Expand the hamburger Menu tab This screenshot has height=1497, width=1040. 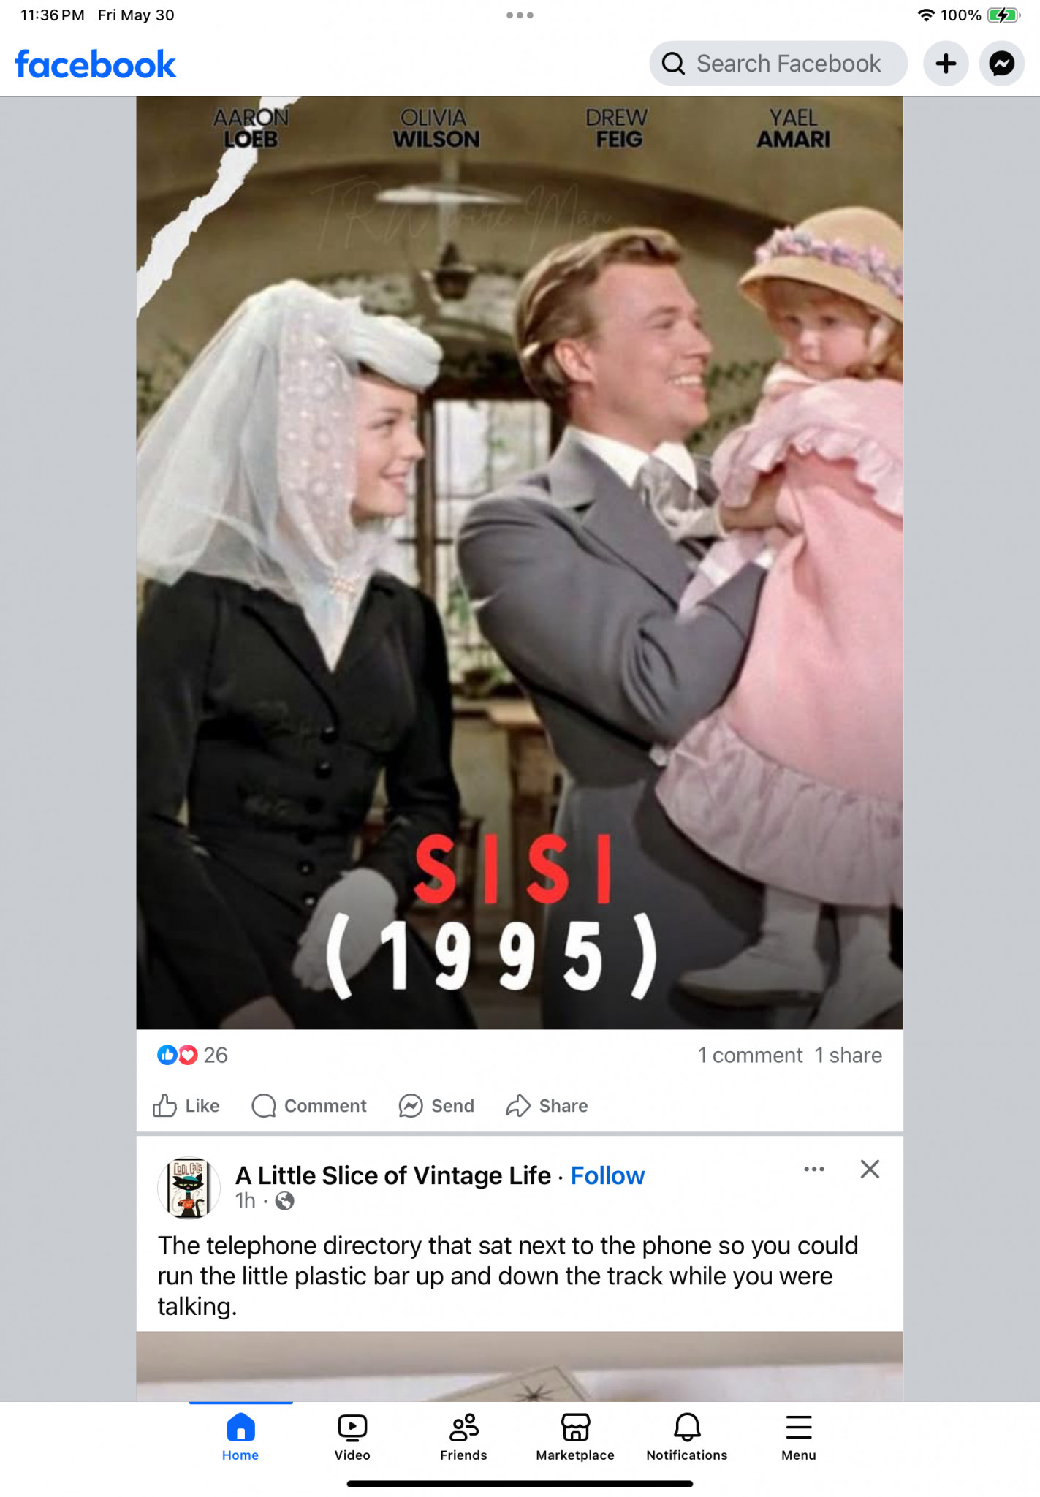[x=799, y=1437]
